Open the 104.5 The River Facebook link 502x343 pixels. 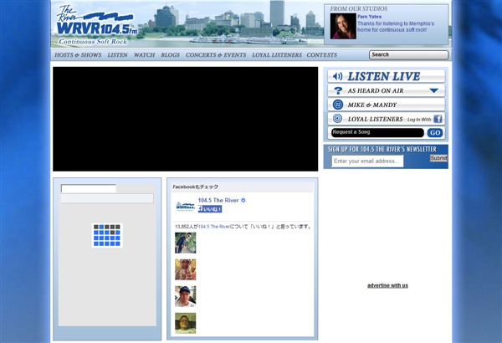point(218,200)
